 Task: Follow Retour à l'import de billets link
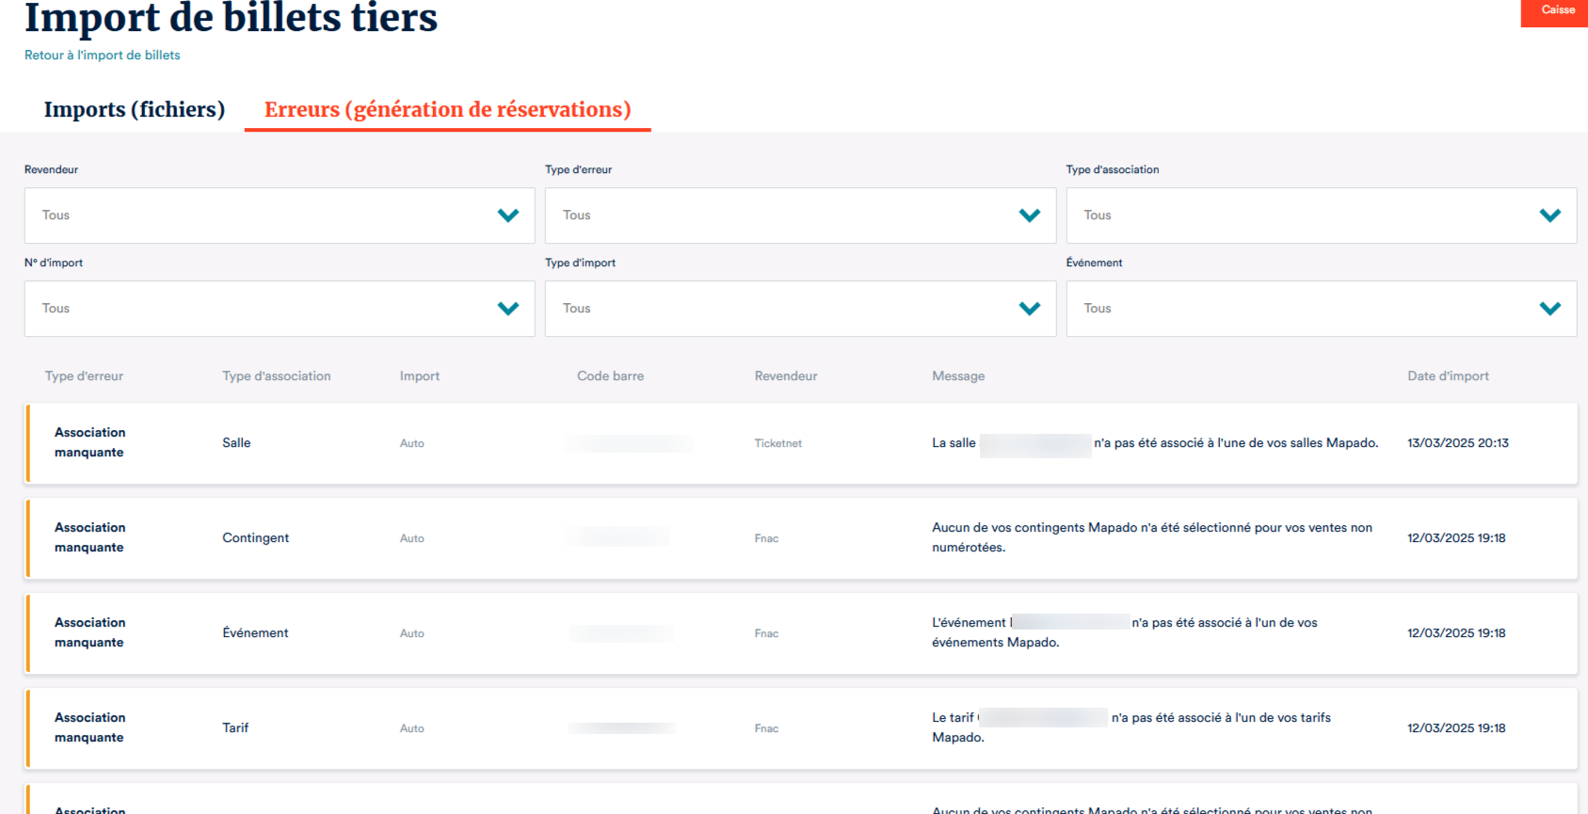click(102, 56)
